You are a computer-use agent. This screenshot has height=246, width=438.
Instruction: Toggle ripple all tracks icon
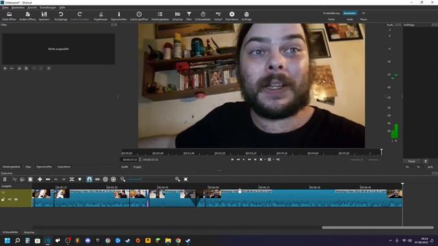(114, 179)
